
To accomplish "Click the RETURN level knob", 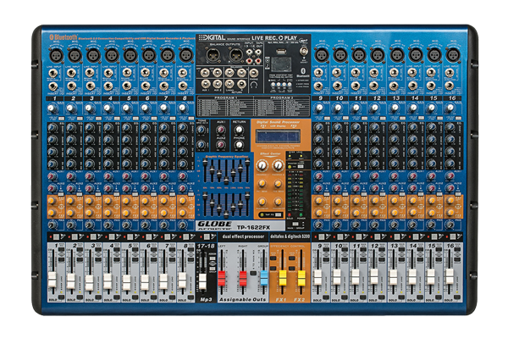I will (239, 130).
